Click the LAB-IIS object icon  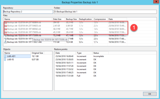[x=5, y=60]
